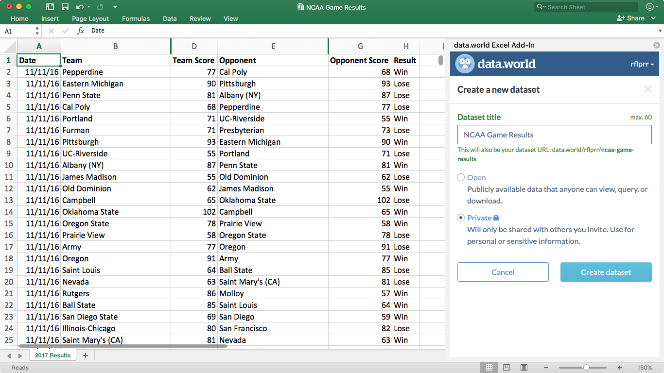Viewport: 664px width, 373px height.
Task: Select the 2017 Results sheet tab
Action: 52,356
